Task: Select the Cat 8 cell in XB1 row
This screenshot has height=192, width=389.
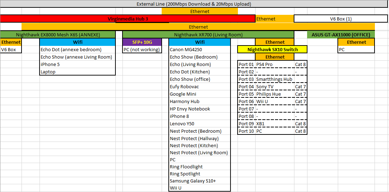Action: 300,124
